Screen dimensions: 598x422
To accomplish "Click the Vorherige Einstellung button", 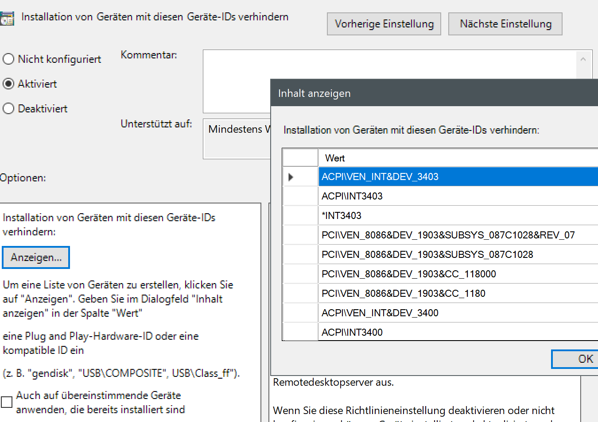I will click(384, 24).
